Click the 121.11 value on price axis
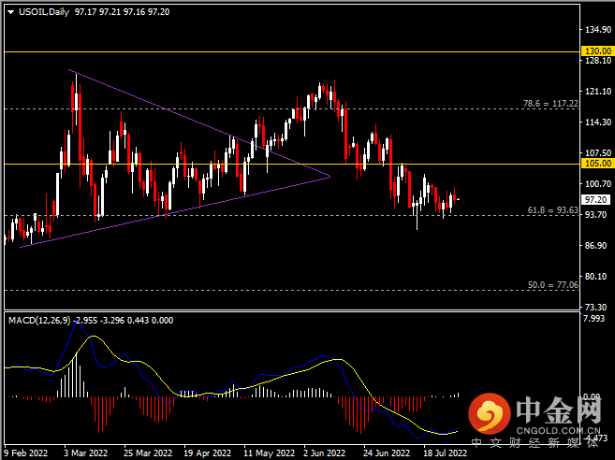 (595, 92)
